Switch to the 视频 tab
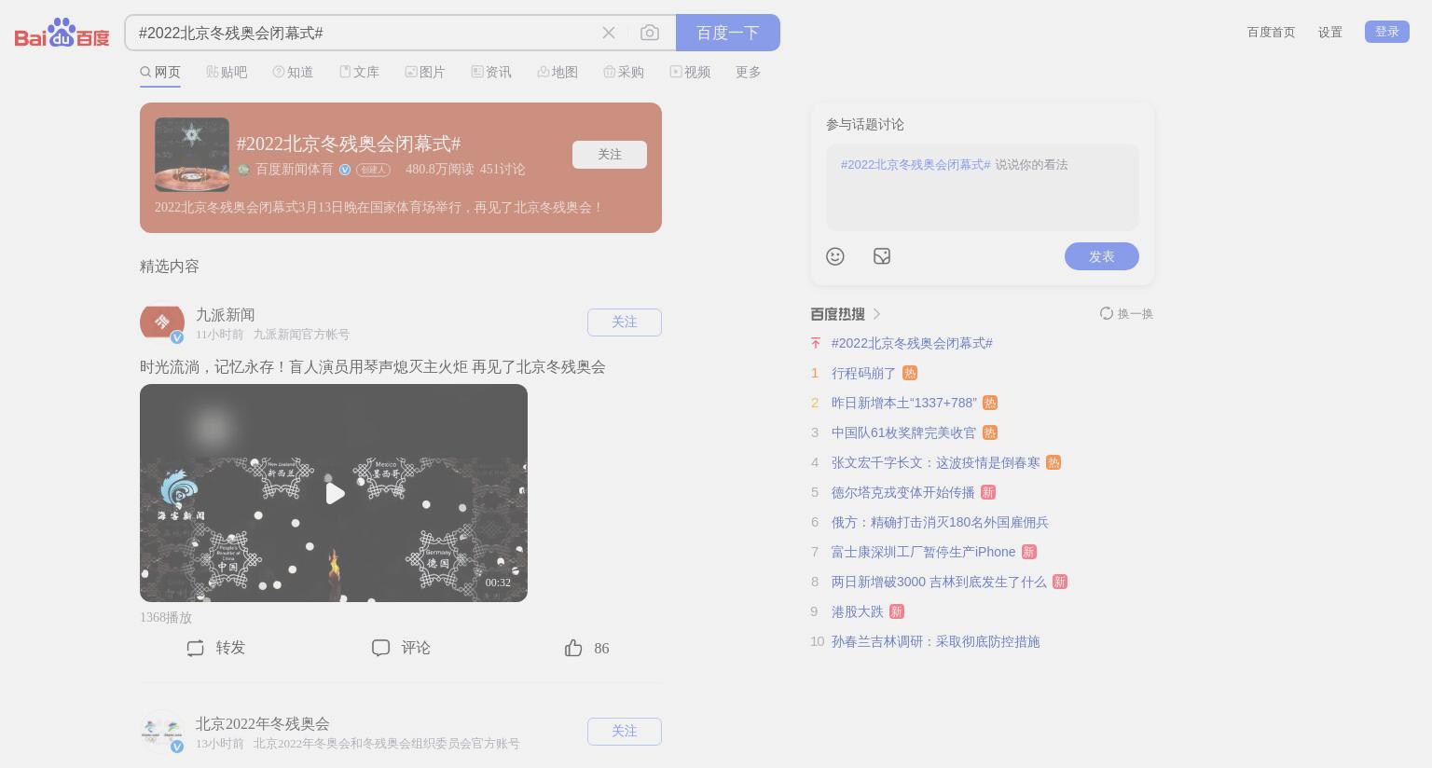The height and width of the screenshot is (768, 1432). pyautogui.click(x=690, y=72)
